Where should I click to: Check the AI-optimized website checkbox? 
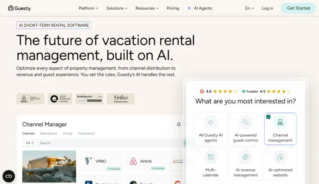(268, 152)
